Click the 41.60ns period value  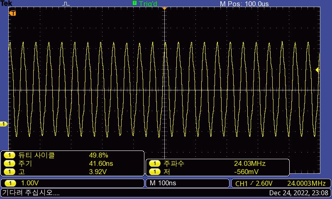[101, 163]
